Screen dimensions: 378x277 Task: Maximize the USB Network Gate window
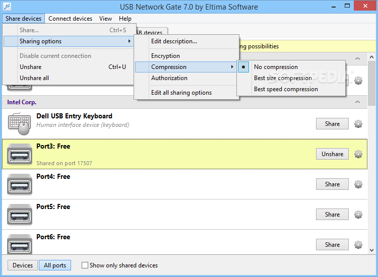click(347, 6)
